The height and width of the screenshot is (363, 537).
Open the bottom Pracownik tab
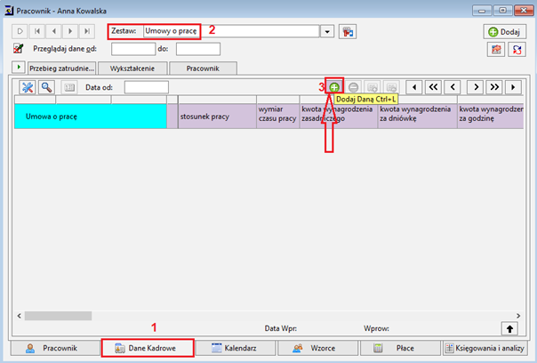coord(55,348)
